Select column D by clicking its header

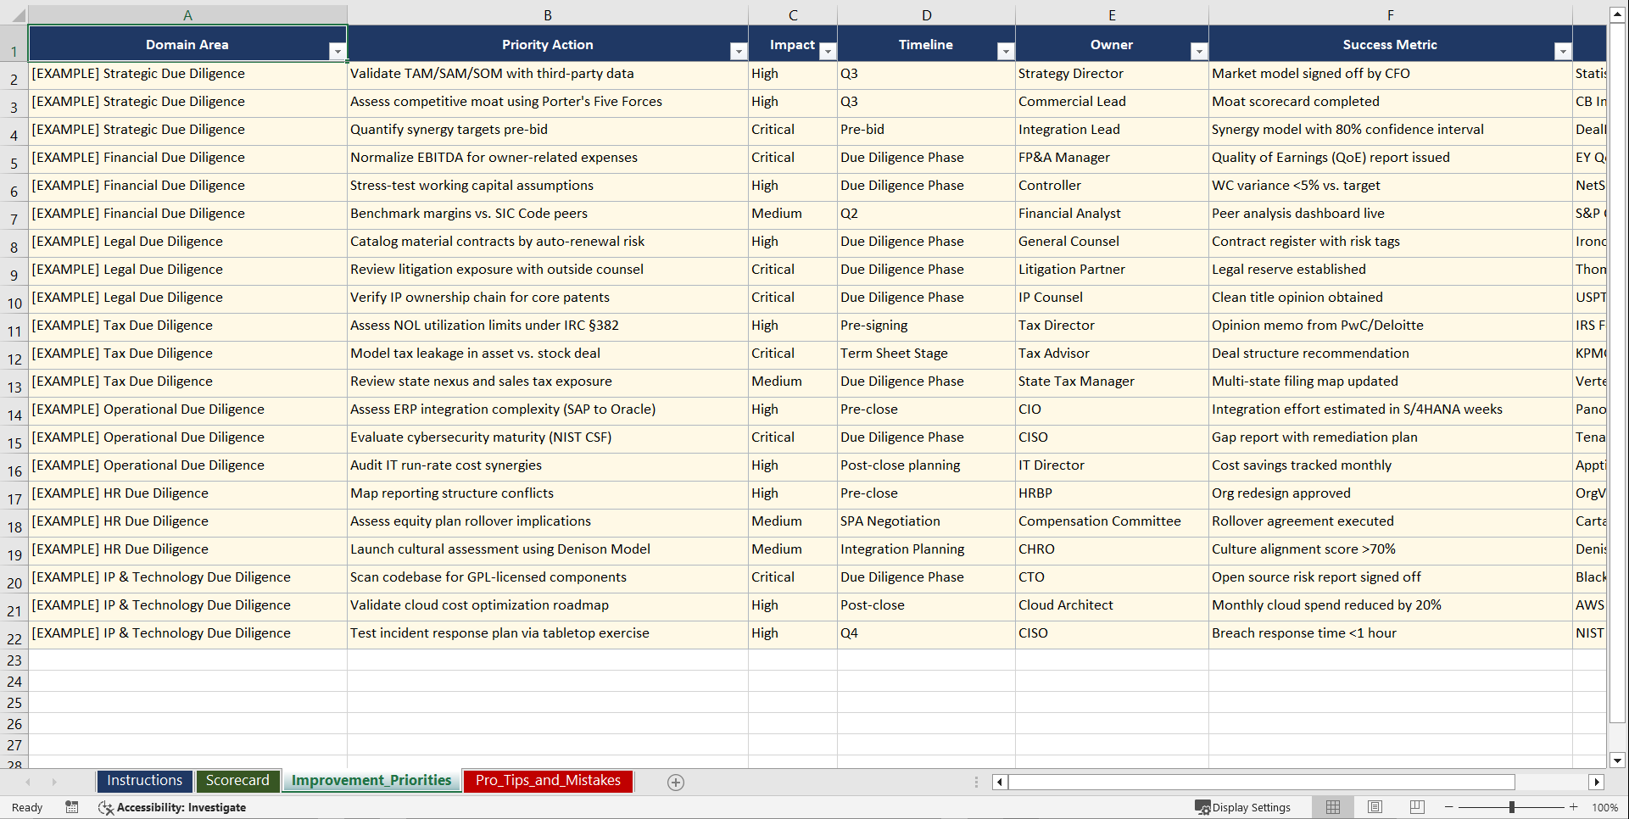(x=926, y=14)
